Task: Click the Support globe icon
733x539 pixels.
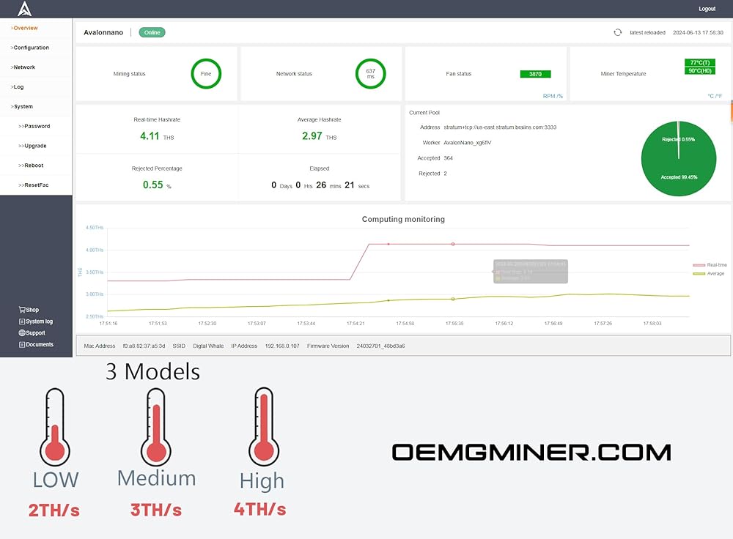Action: pyautogui.click(x=23, y=333)
